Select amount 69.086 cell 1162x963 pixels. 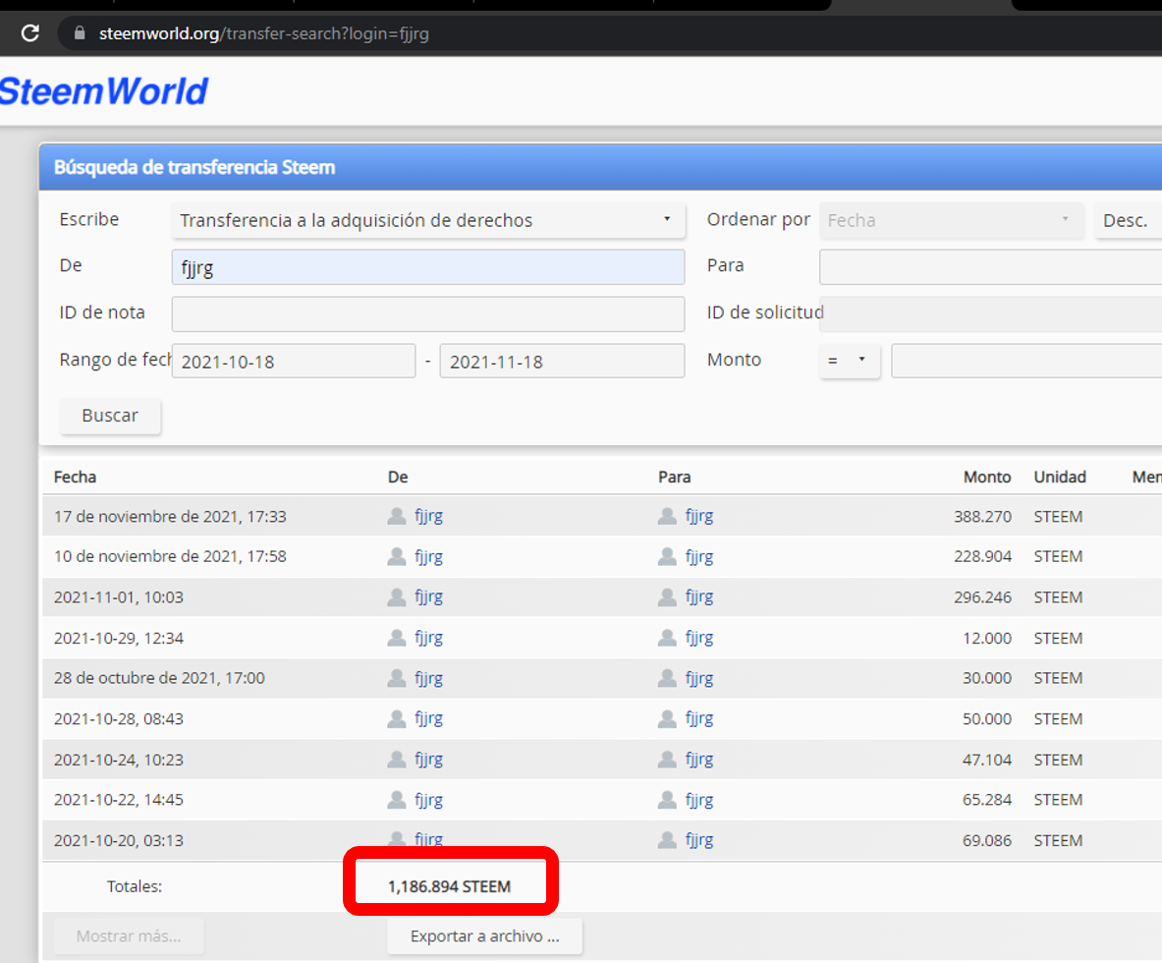coord(987,841)
